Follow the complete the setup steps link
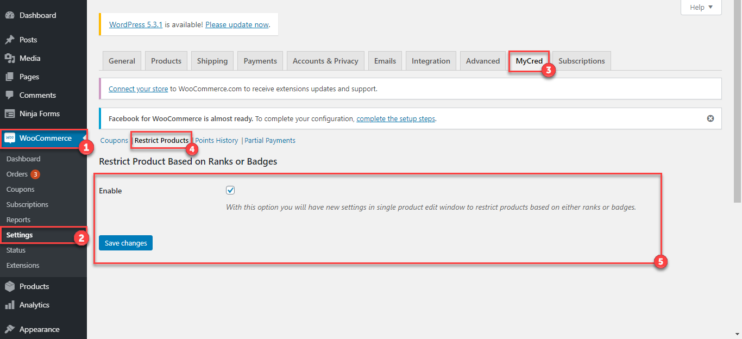This screenshot has height=339, width=742. coord(396,118)
